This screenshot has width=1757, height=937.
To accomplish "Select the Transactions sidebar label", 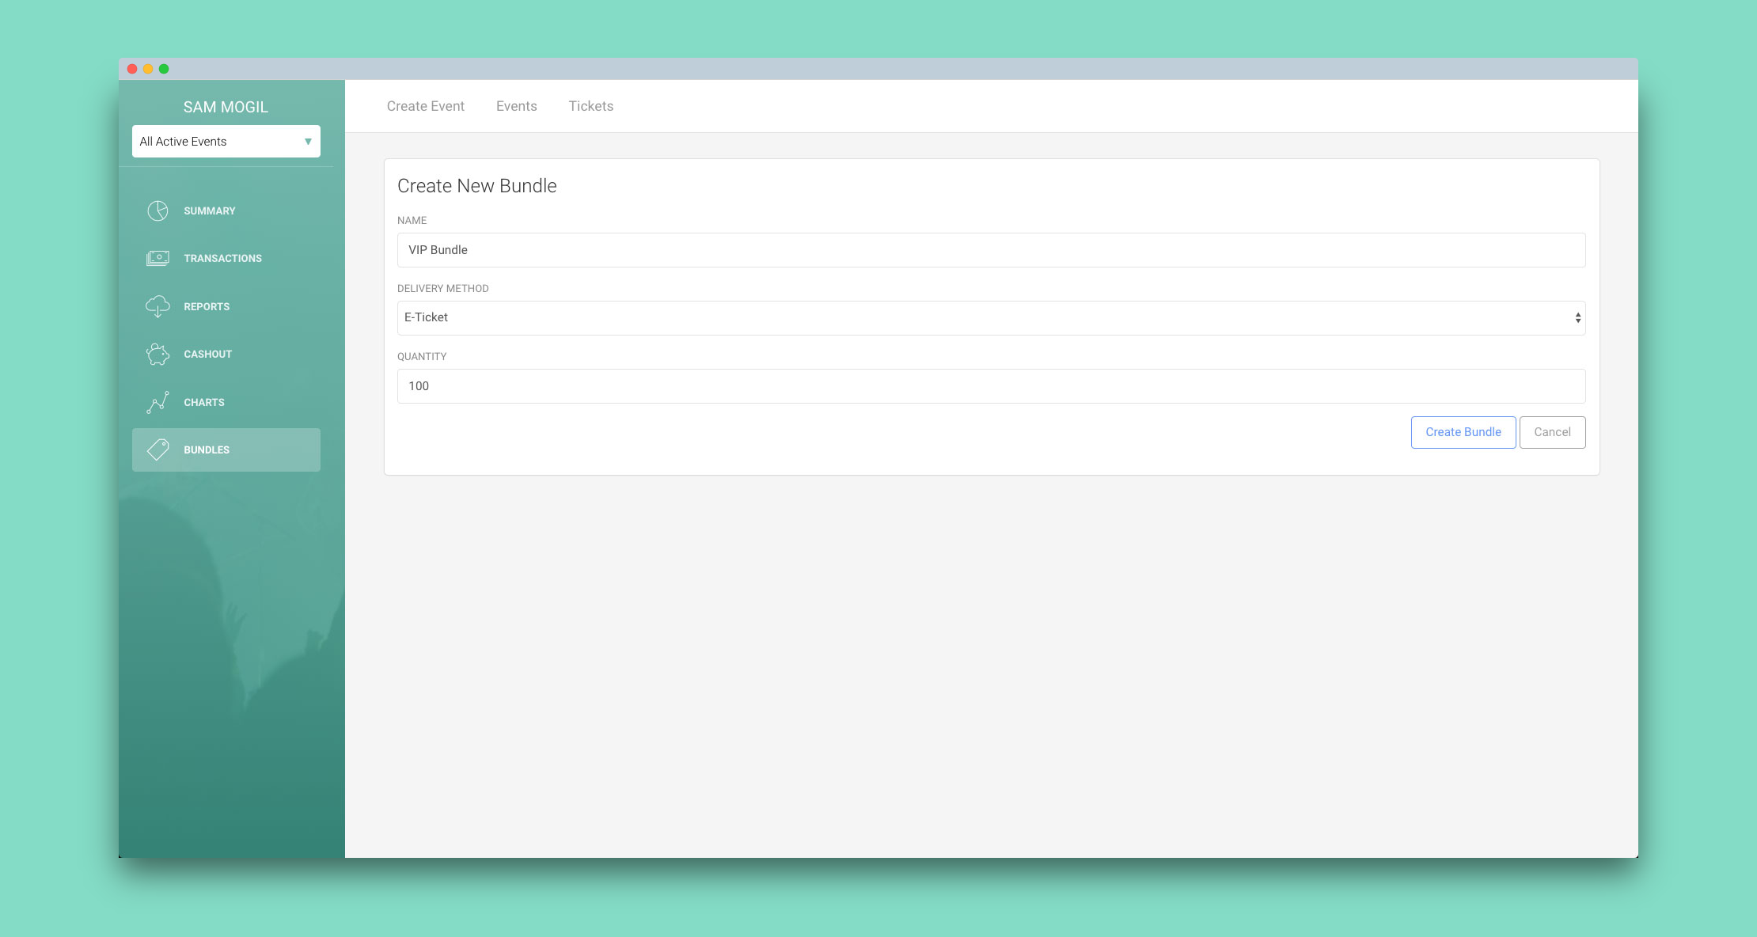I will (x=222, y=259).
